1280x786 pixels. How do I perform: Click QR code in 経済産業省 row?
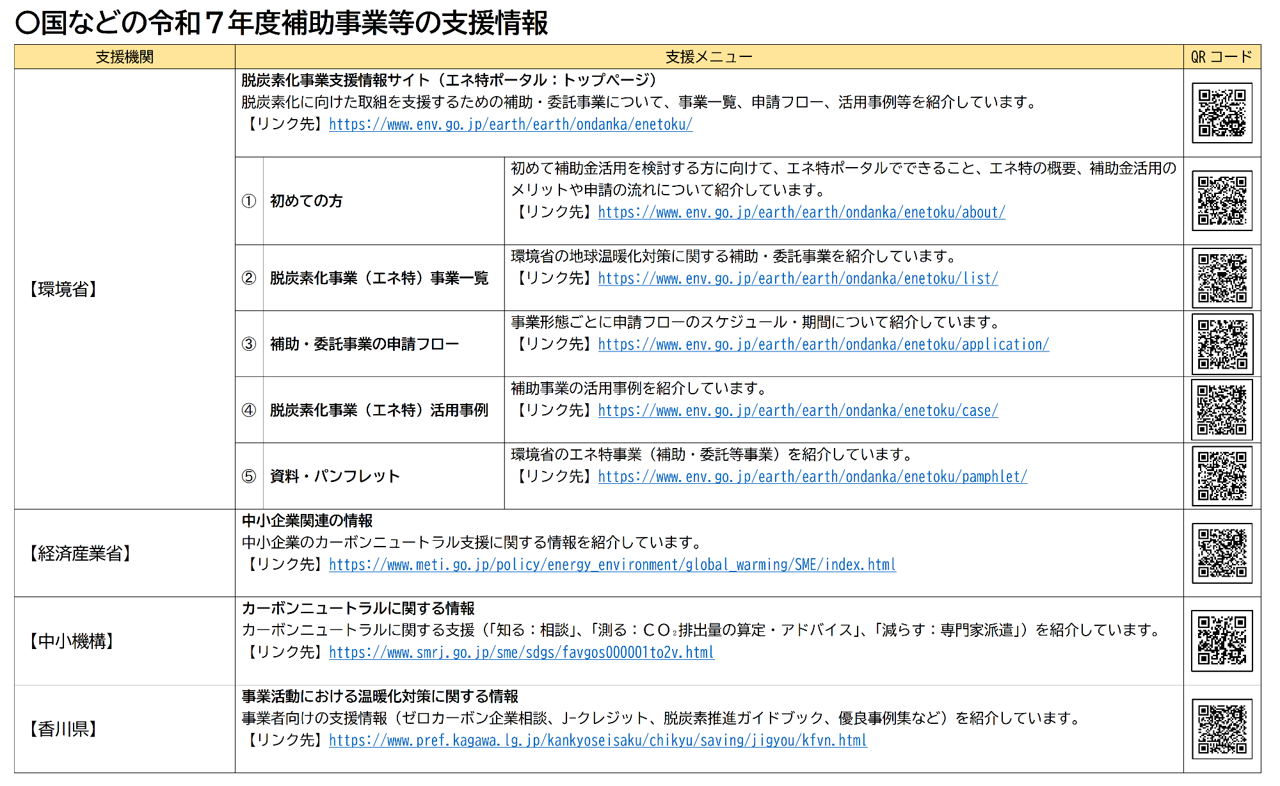(1222, 554)
